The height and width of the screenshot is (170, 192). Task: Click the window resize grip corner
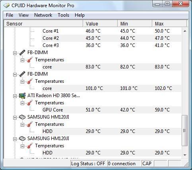186,164
